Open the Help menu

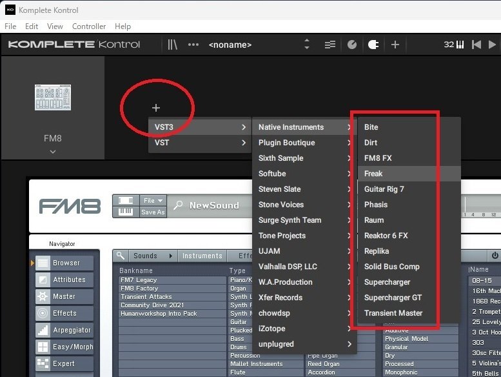pos(123,26)
